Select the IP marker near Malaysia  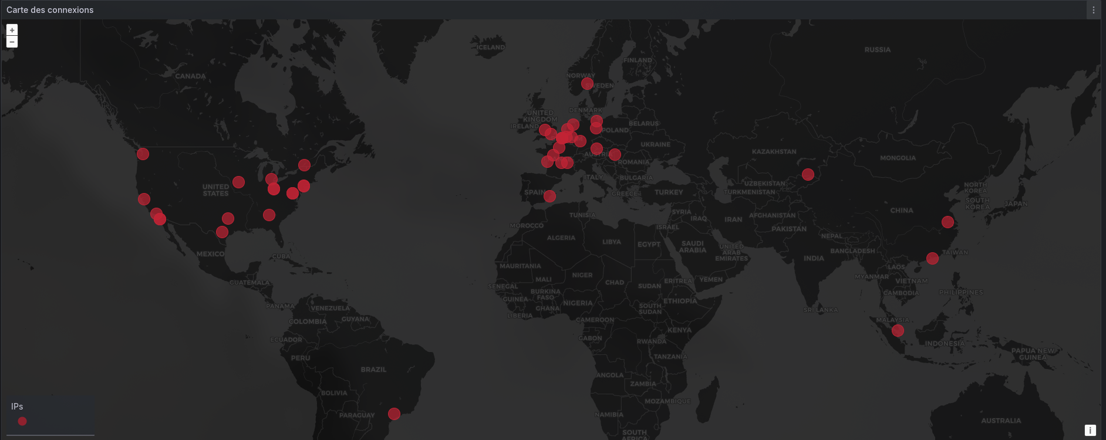click(x=898, y=331)
